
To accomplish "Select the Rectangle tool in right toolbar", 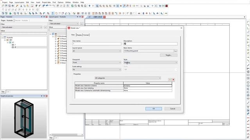I will (x=248, y=75).
